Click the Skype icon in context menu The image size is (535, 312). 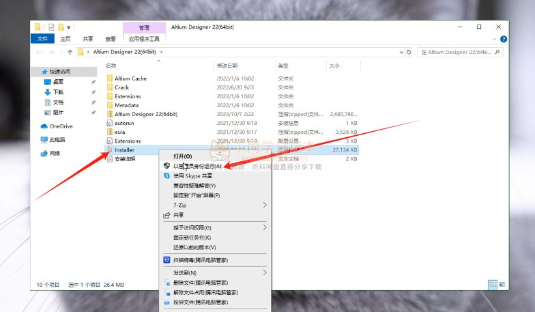pos(167,176)
